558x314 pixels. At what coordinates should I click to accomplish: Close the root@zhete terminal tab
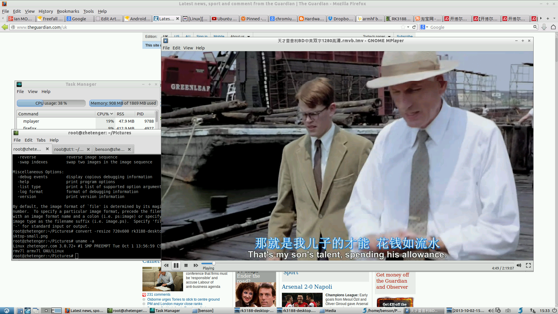point(47,149)
